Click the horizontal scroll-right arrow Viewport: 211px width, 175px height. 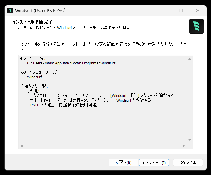pyautogui.click(x=183, y=146)
